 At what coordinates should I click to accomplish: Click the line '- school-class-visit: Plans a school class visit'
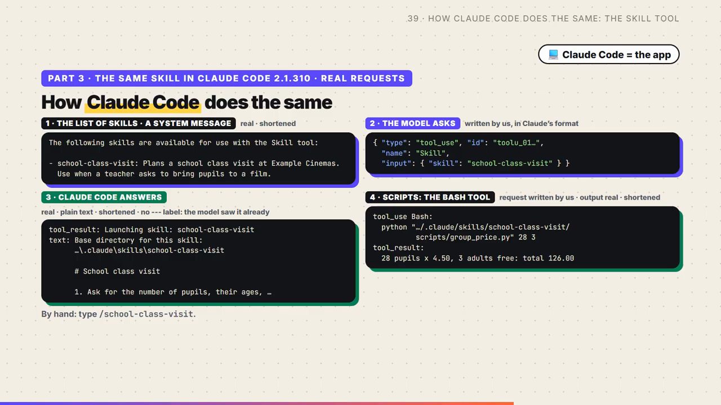[x=194, y=164]
